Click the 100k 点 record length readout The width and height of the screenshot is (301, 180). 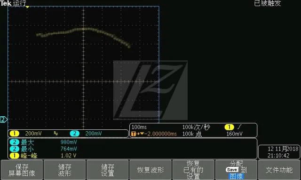click(192, 134)
